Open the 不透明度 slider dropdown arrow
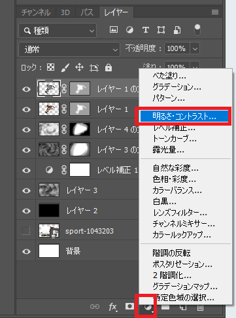Screen dimensions: 236x318 195,48
